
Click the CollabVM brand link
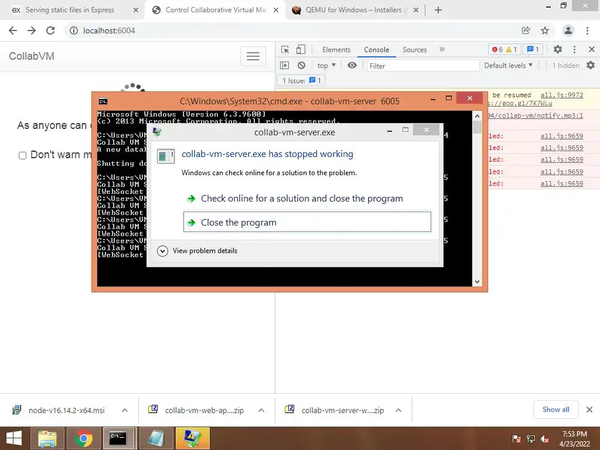pos(32,56)
